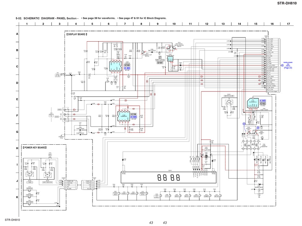302x226 pixels.
Task: Click the REMOTE CONTROL SIGNAL RECEIVER caption
Action: [160, 60]
